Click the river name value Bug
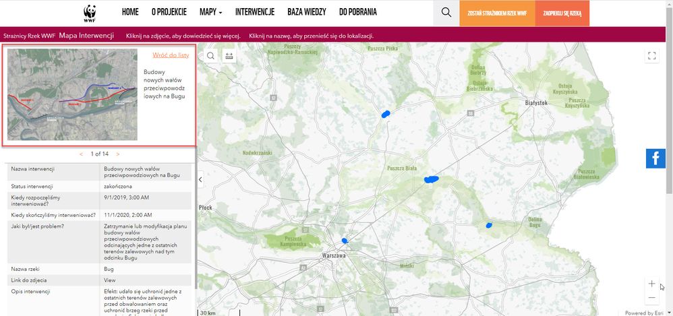The width and height of the screenshot is (673, 316). (109, 269)
